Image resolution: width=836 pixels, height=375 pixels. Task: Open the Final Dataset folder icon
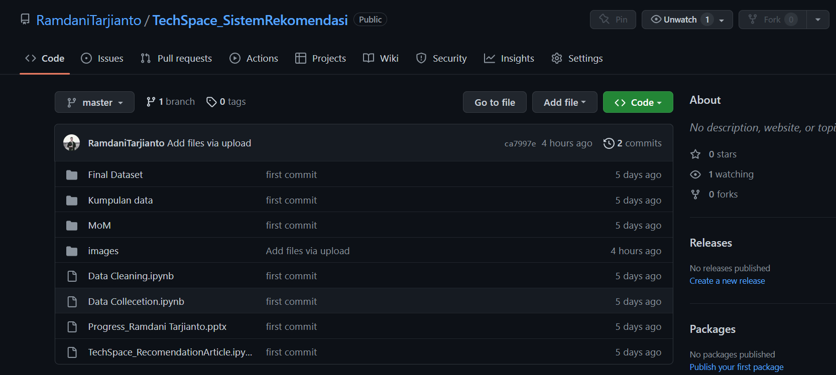(72, 175)
